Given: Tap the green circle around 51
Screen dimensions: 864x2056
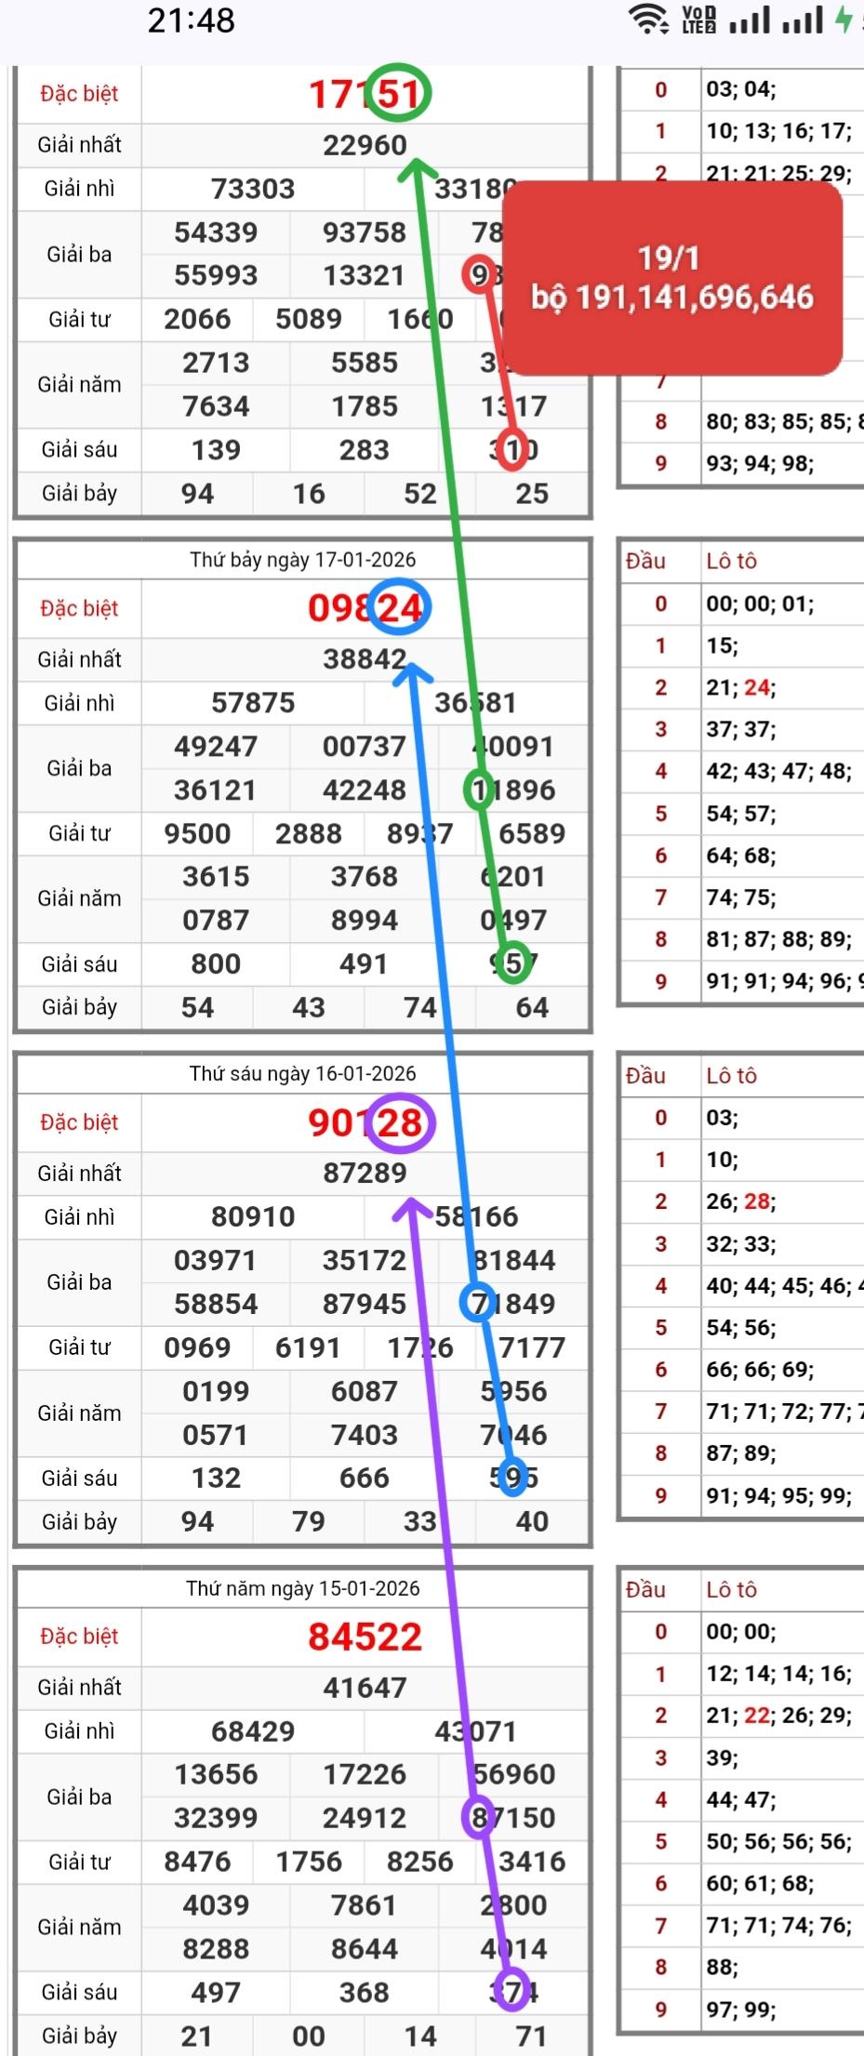Looking at the screenshot, I should [397, 93].
